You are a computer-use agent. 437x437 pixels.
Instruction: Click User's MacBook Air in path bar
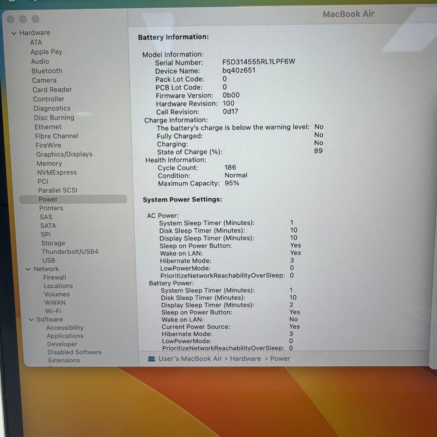pyautogui.click(x=190, y=359)
